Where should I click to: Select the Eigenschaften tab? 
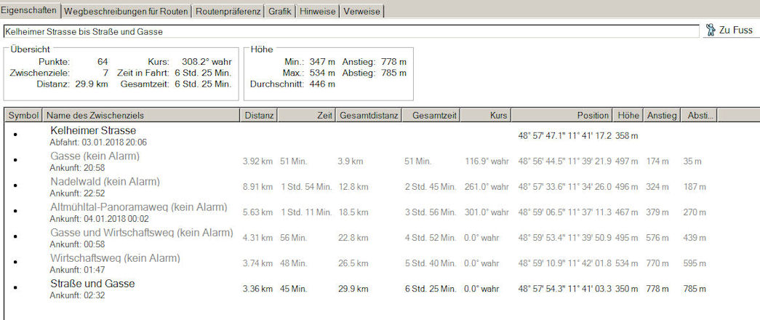click(x=30, y=10)
